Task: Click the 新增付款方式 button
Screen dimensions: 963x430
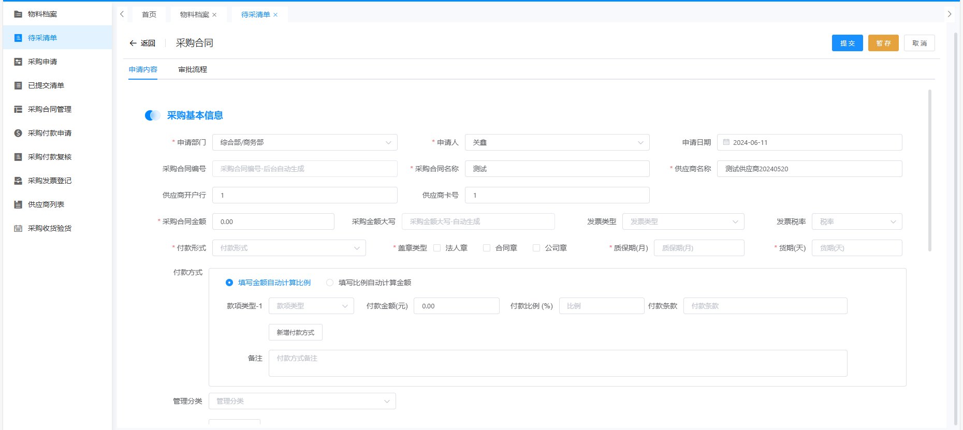Action: [x=295, y=332]
